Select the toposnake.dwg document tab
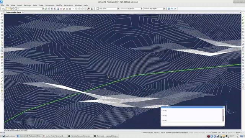This screenshot has width=245, height=138. [x=13, y=12]
